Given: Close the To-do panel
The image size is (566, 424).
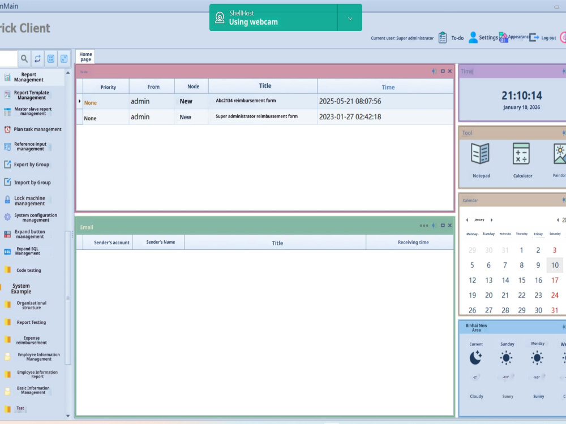Looking at the screenshot, I should click(x=450, y=71).
